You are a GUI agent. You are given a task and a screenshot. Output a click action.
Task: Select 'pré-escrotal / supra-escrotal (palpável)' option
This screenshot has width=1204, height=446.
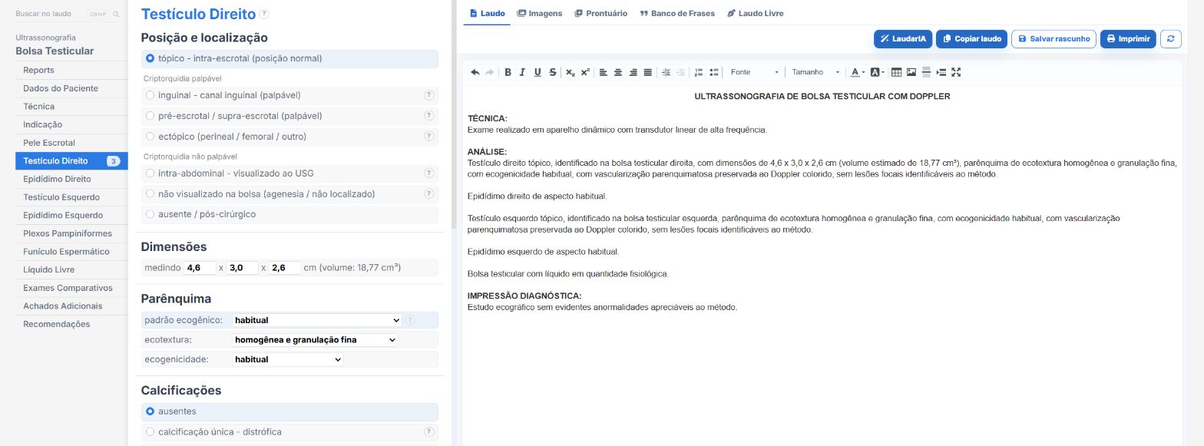tap(290, 116)
